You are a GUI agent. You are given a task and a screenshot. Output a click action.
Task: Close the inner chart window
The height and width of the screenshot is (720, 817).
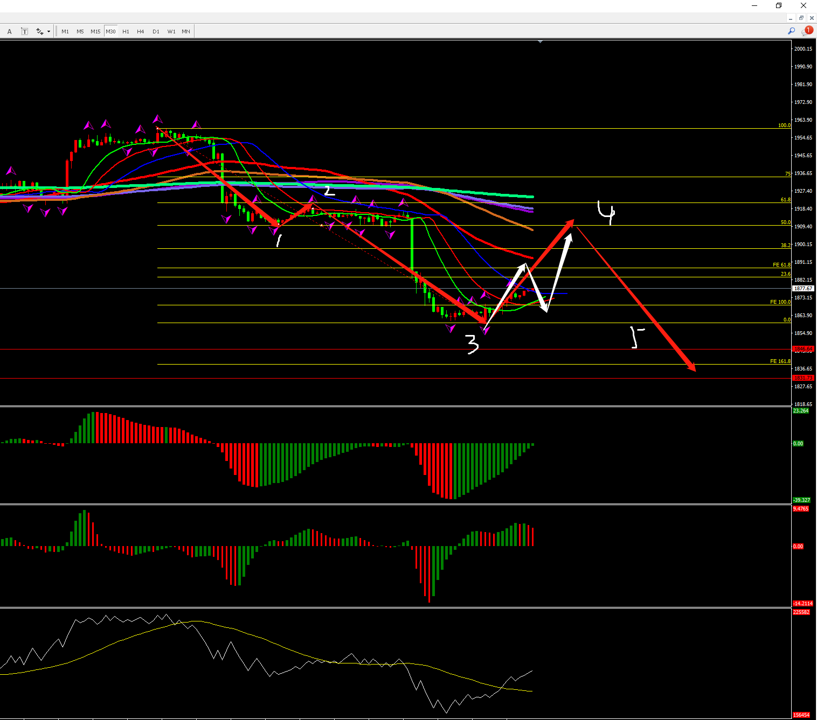tap(812, 18)
